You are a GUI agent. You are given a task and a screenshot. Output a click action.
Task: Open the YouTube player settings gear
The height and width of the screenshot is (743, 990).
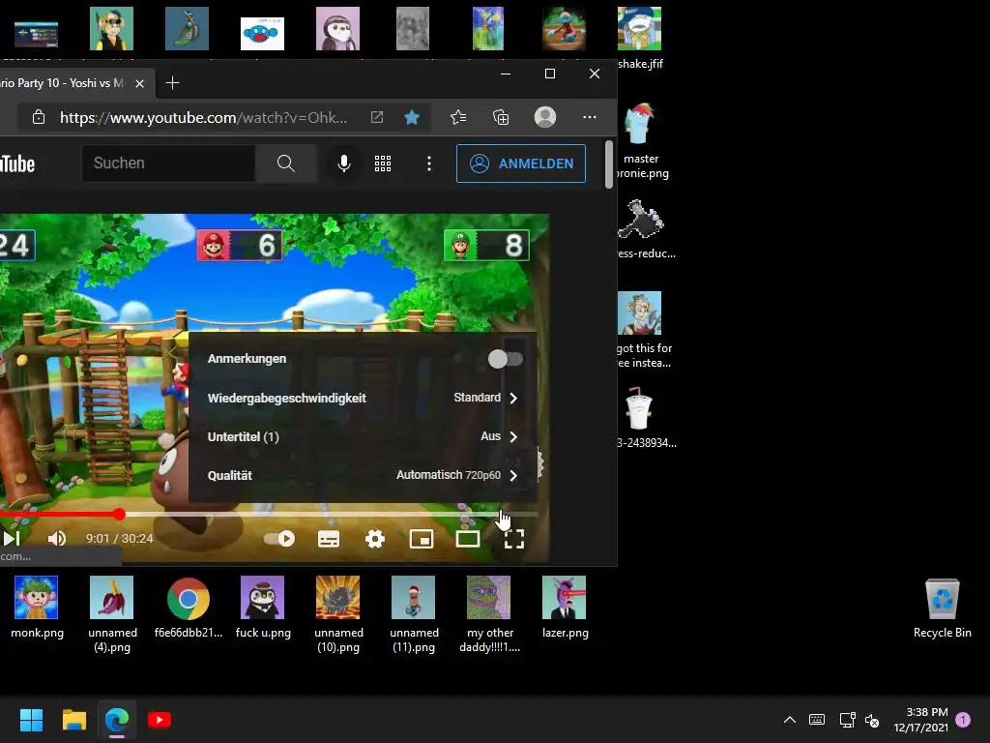click(x=375, y=539)
